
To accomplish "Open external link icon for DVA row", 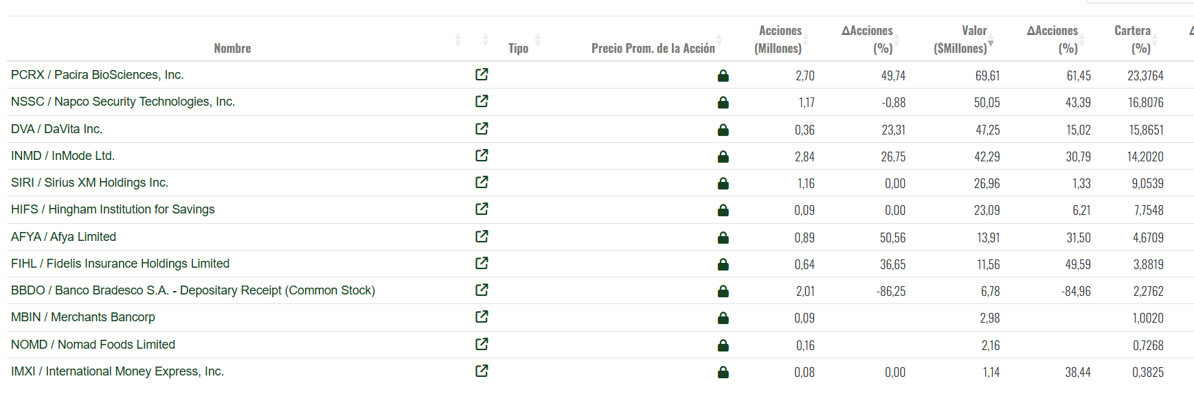I will coord(482,128).
